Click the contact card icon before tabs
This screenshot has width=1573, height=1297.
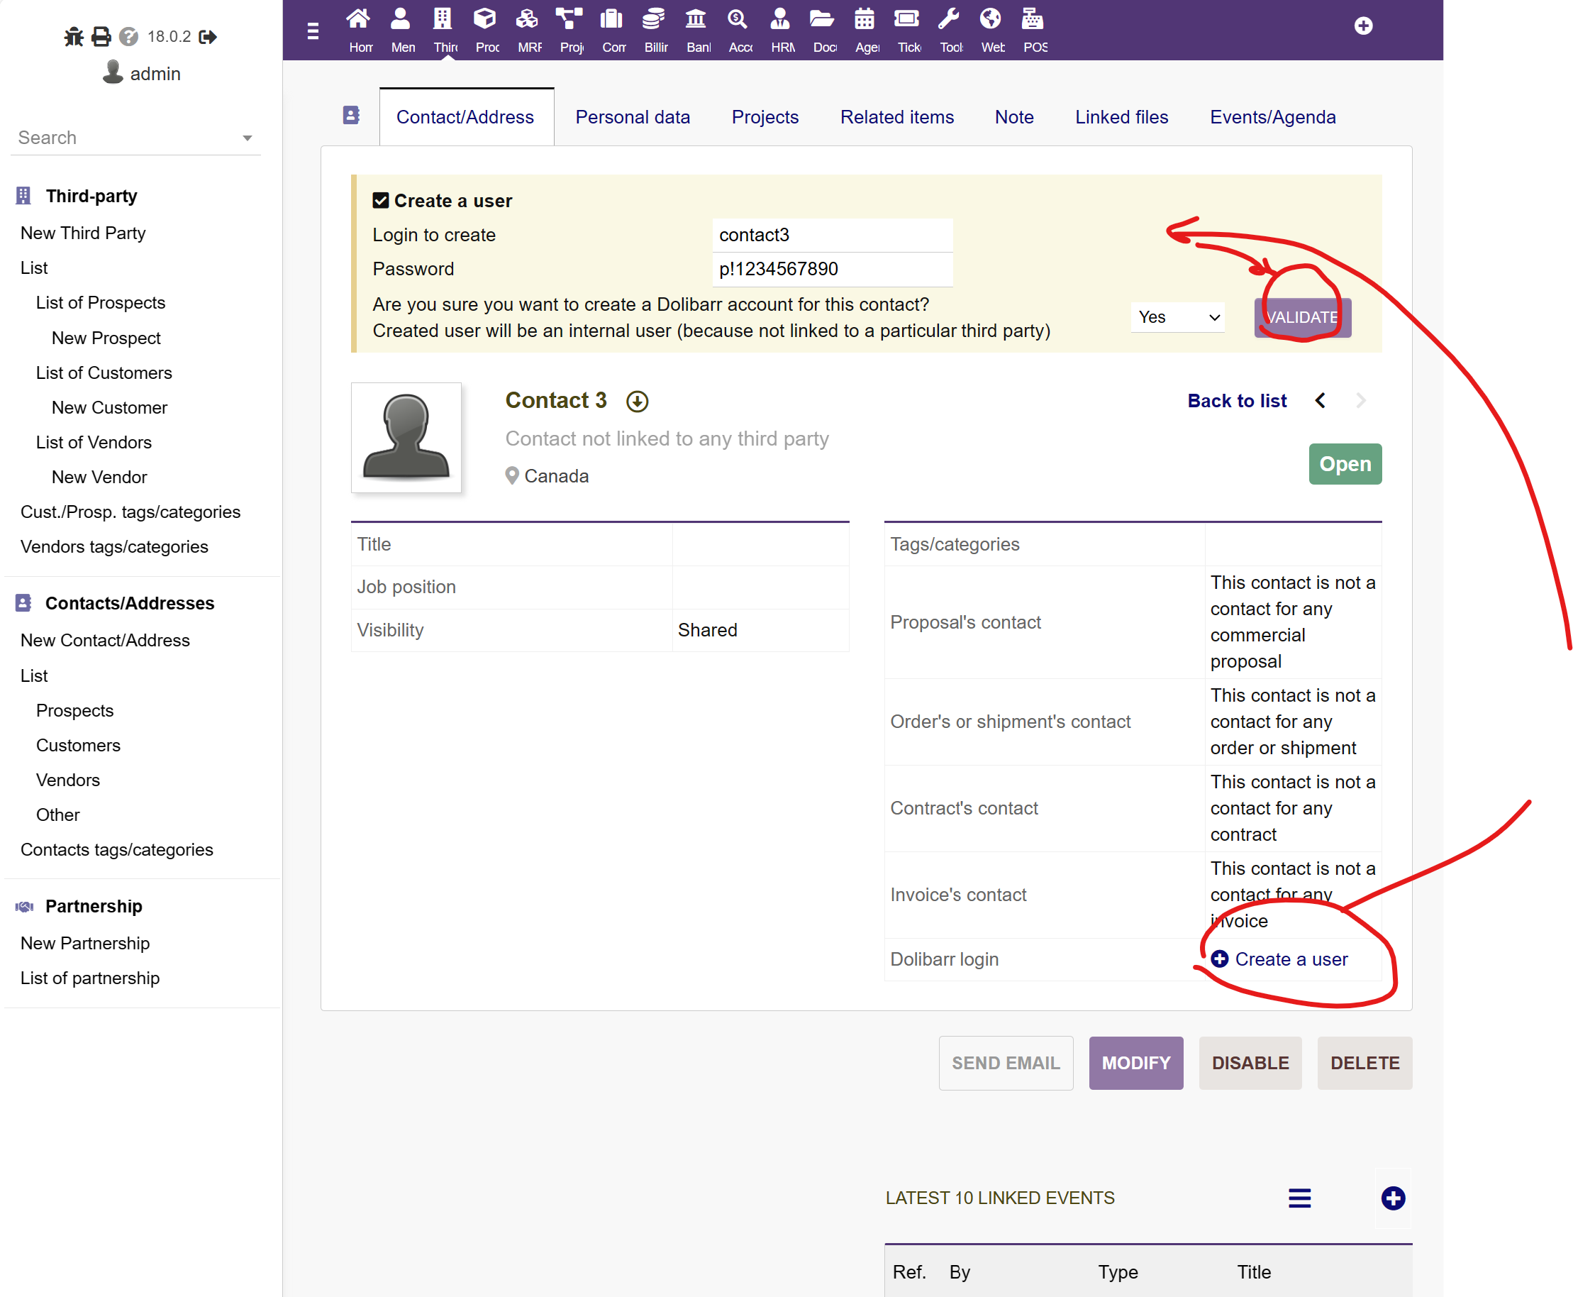(x=351, y=115)
